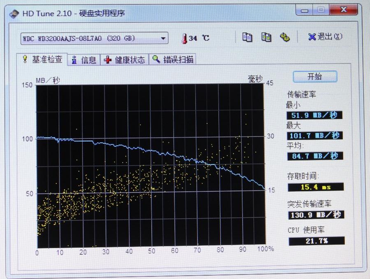Image resolution: width=370 pixels, height=279 pixels.
Task: Click the maximum rate value 101.7 MB/秒
Action: pyautogui.click(x=314, y=136)
